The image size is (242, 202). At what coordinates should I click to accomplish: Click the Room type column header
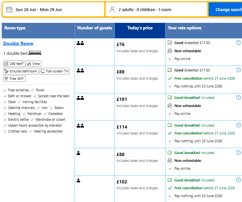coord(38,30)
